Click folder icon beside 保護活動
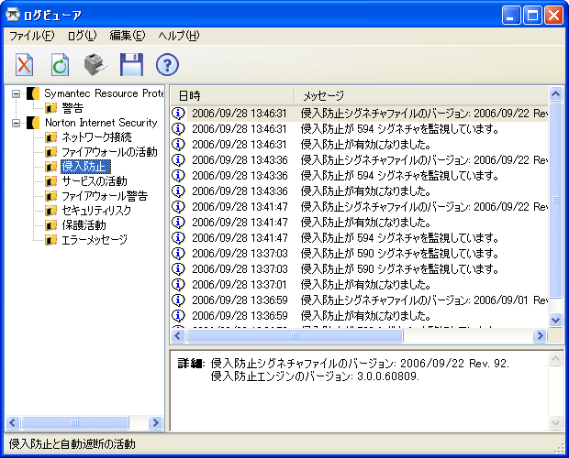Viewport: 569px width, 458px height. click(x=50, y=225)
